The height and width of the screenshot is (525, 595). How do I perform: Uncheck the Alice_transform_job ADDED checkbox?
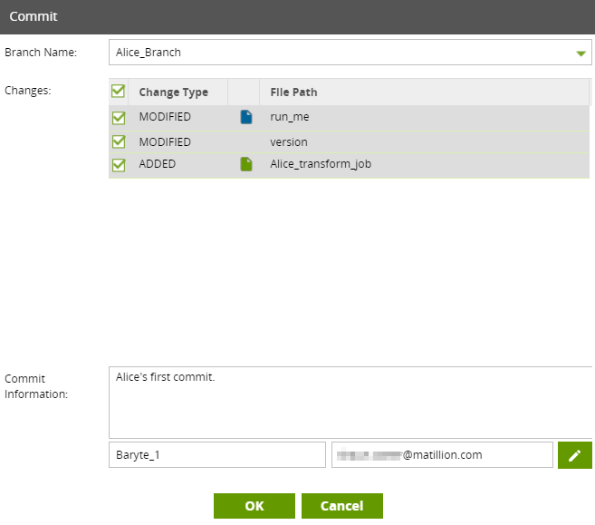(119, 165)
